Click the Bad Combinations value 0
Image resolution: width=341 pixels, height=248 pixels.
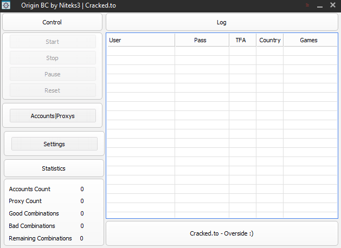(82, 226)
